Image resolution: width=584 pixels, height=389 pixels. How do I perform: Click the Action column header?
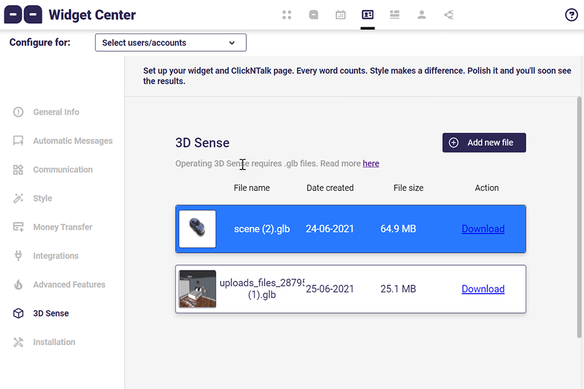pyautogui.click(x=487, y=188)
